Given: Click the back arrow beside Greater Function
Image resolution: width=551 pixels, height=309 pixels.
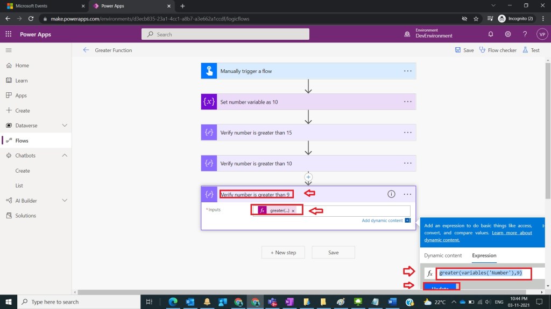Looking at the screenshot, I should [x=86, y=50].
